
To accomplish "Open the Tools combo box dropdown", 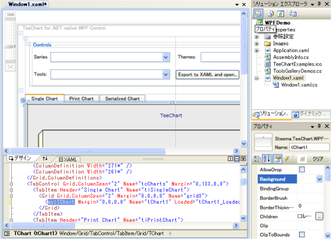I will [165, 74].
